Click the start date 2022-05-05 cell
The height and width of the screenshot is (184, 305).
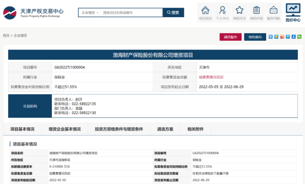pyautogui.click(x=57, y=180)
